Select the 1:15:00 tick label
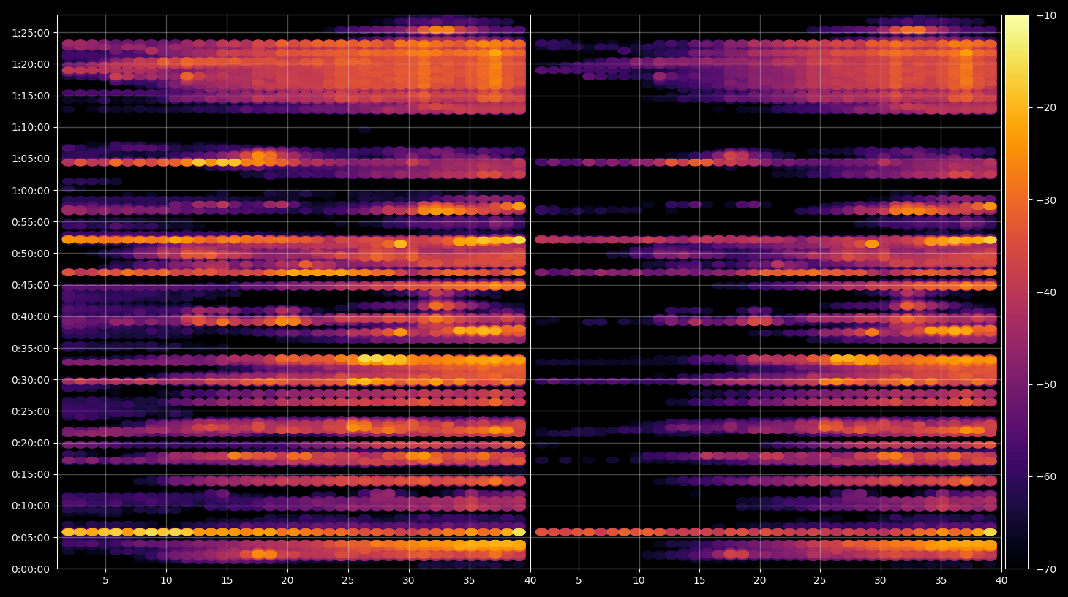Image resolution: width=1068 pixels, height=597 pixels. click(x=31, y=96)
